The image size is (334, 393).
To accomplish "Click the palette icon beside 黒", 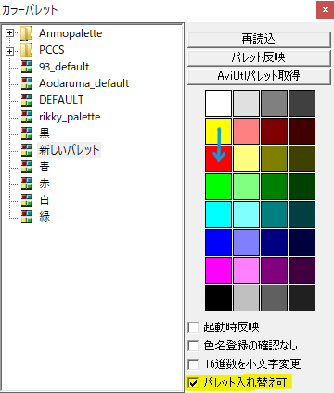I will [27, 133].
